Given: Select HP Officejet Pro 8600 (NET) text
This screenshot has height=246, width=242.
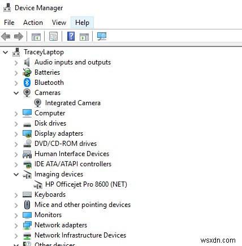Looking at the screenshot, I should 86,184.
